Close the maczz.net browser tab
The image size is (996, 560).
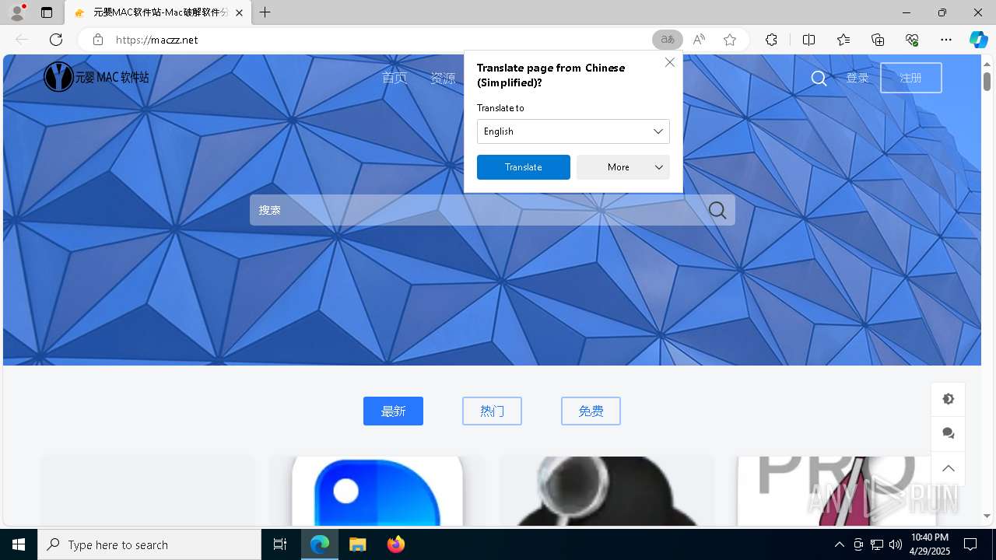coord(239,12)
